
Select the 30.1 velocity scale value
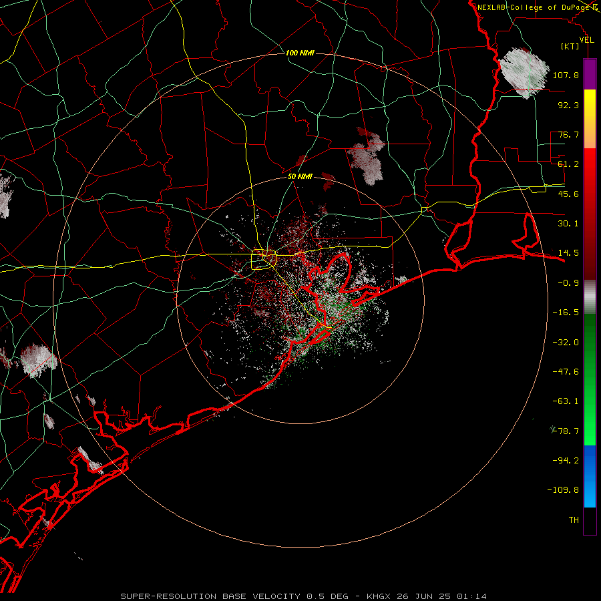click(x=568, y=224)
